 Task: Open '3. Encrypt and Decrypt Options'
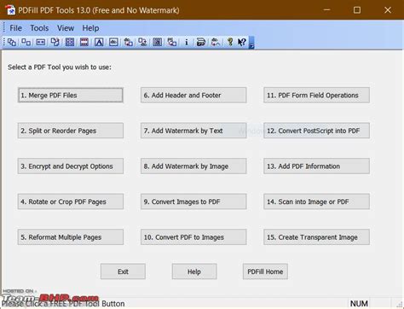[71, 166]
